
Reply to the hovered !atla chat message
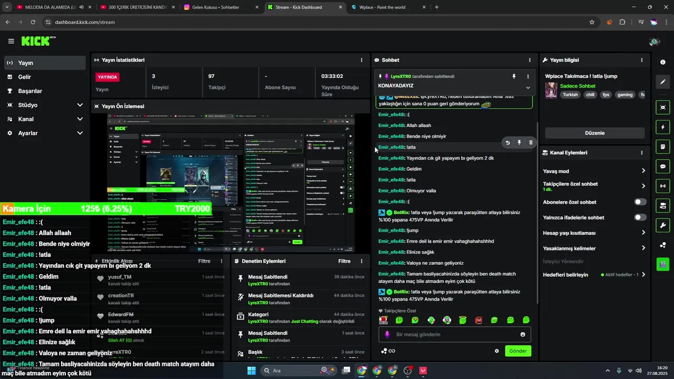point(508,143)
